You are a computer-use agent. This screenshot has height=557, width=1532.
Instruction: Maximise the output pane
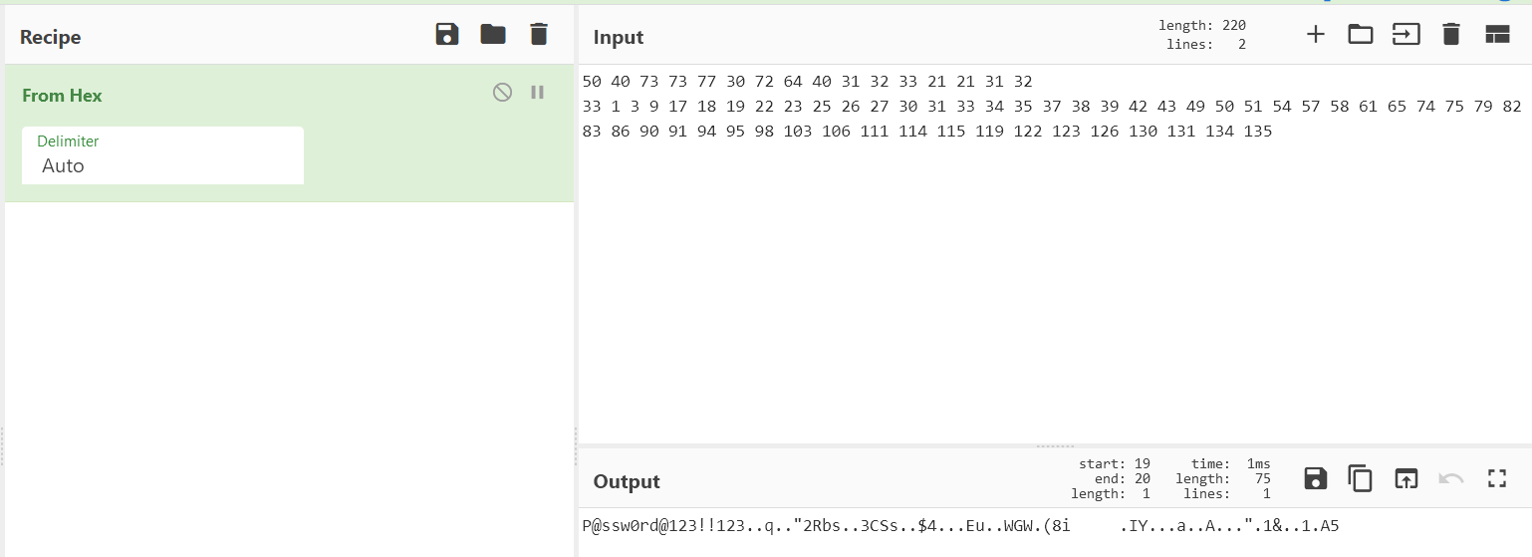(1497, 478)
